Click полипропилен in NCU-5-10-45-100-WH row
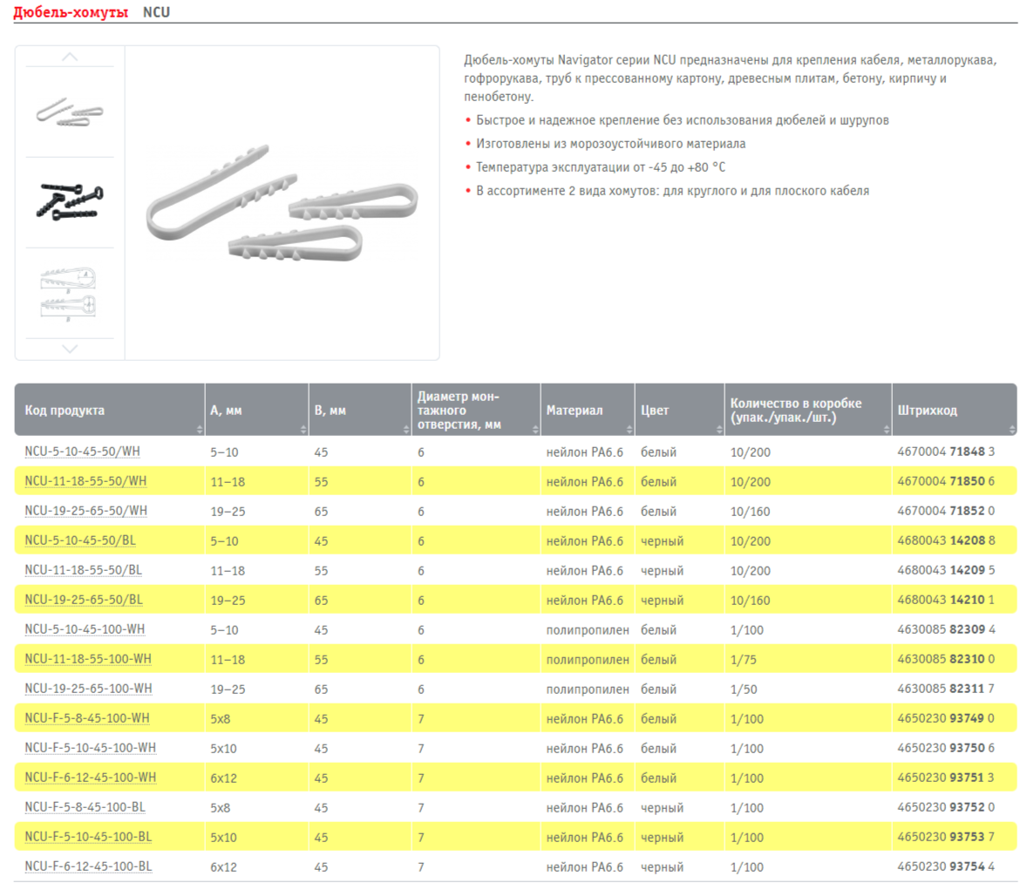Viewport: 1027px width, 890px height. (588, 630)
